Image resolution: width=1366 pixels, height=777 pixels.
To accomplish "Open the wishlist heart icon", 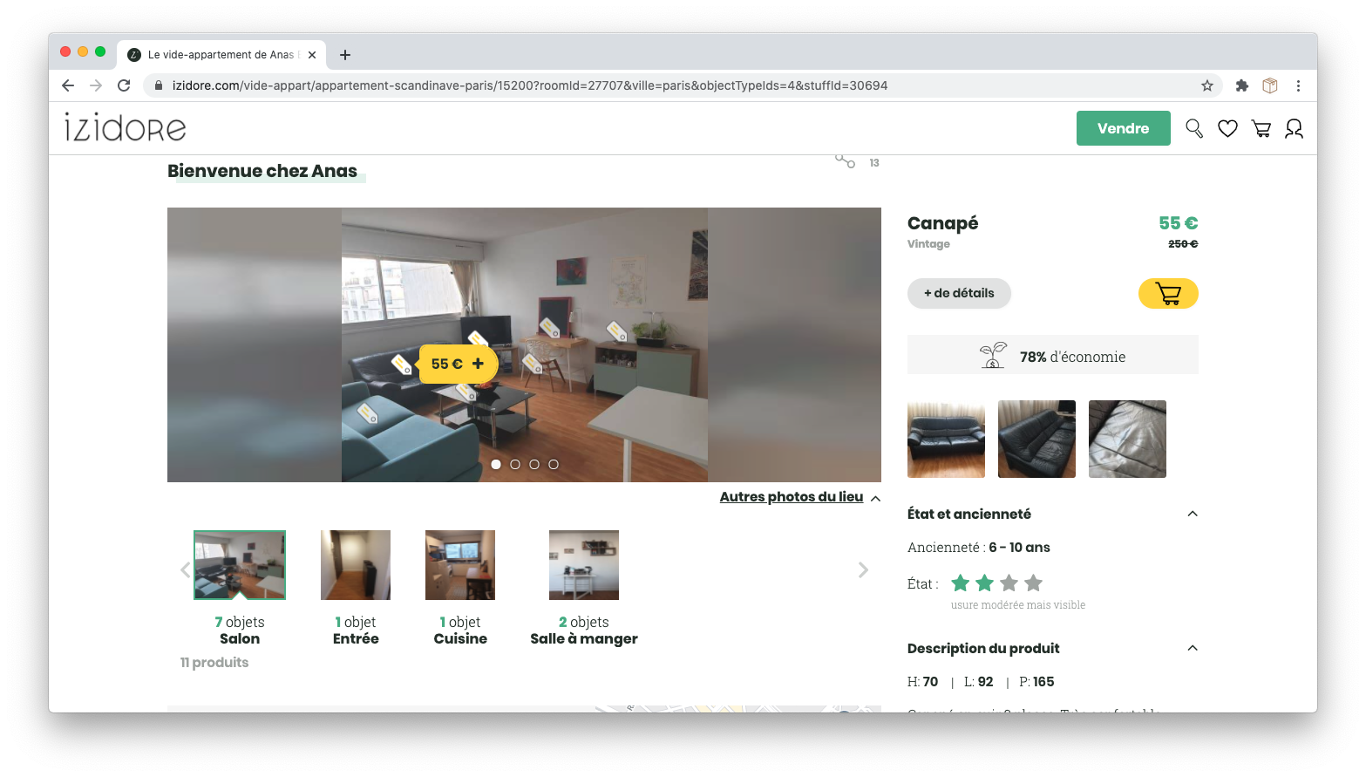I will (x=1227, y=129).
